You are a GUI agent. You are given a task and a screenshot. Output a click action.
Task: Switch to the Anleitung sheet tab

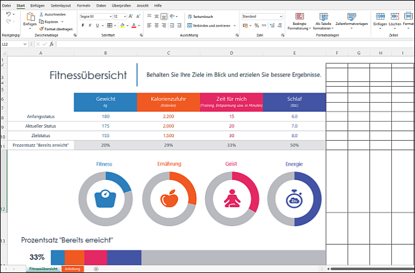(72, 269)
